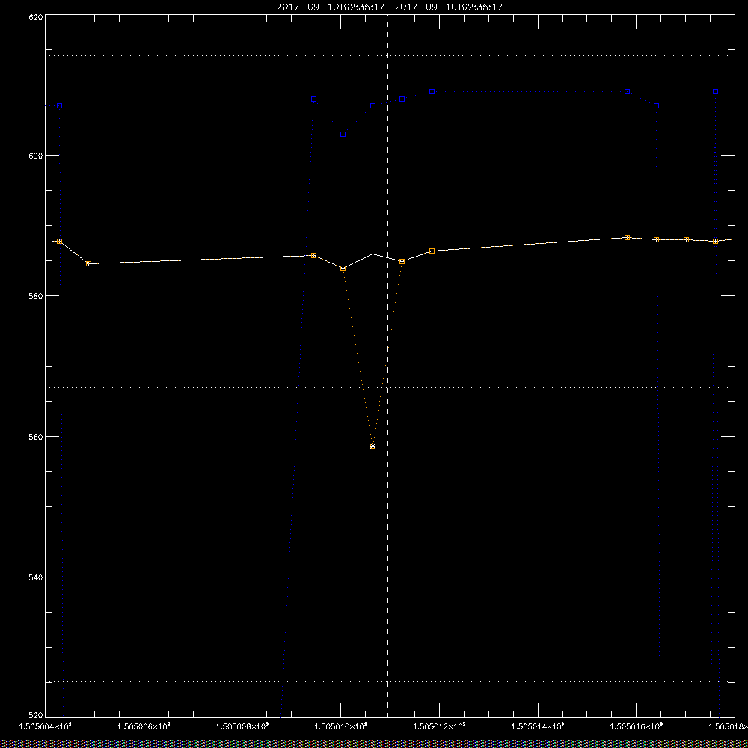Screen dimensions: 748x748
Task: Select the leftmost orange square data point
Action: pyautogui.click(x=60, y=242)
